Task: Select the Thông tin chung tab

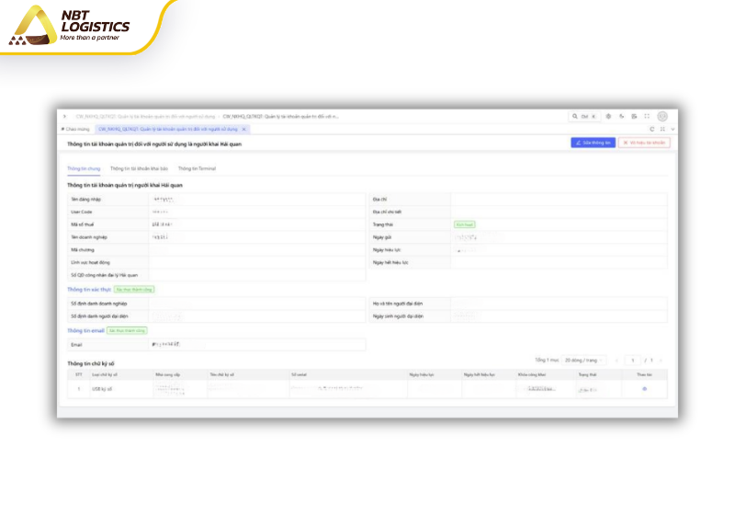Action: tap(84, 168)
